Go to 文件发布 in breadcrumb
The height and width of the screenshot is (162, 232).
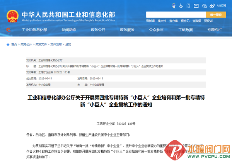click(56, 44)
